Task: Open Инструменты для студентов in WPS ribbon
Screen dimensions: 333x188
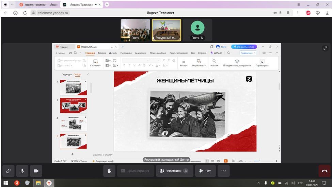Action: tap(237, 63)
